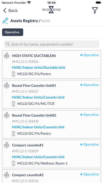Focus the search by name field

pyautogui.click(x=51, y=44)
